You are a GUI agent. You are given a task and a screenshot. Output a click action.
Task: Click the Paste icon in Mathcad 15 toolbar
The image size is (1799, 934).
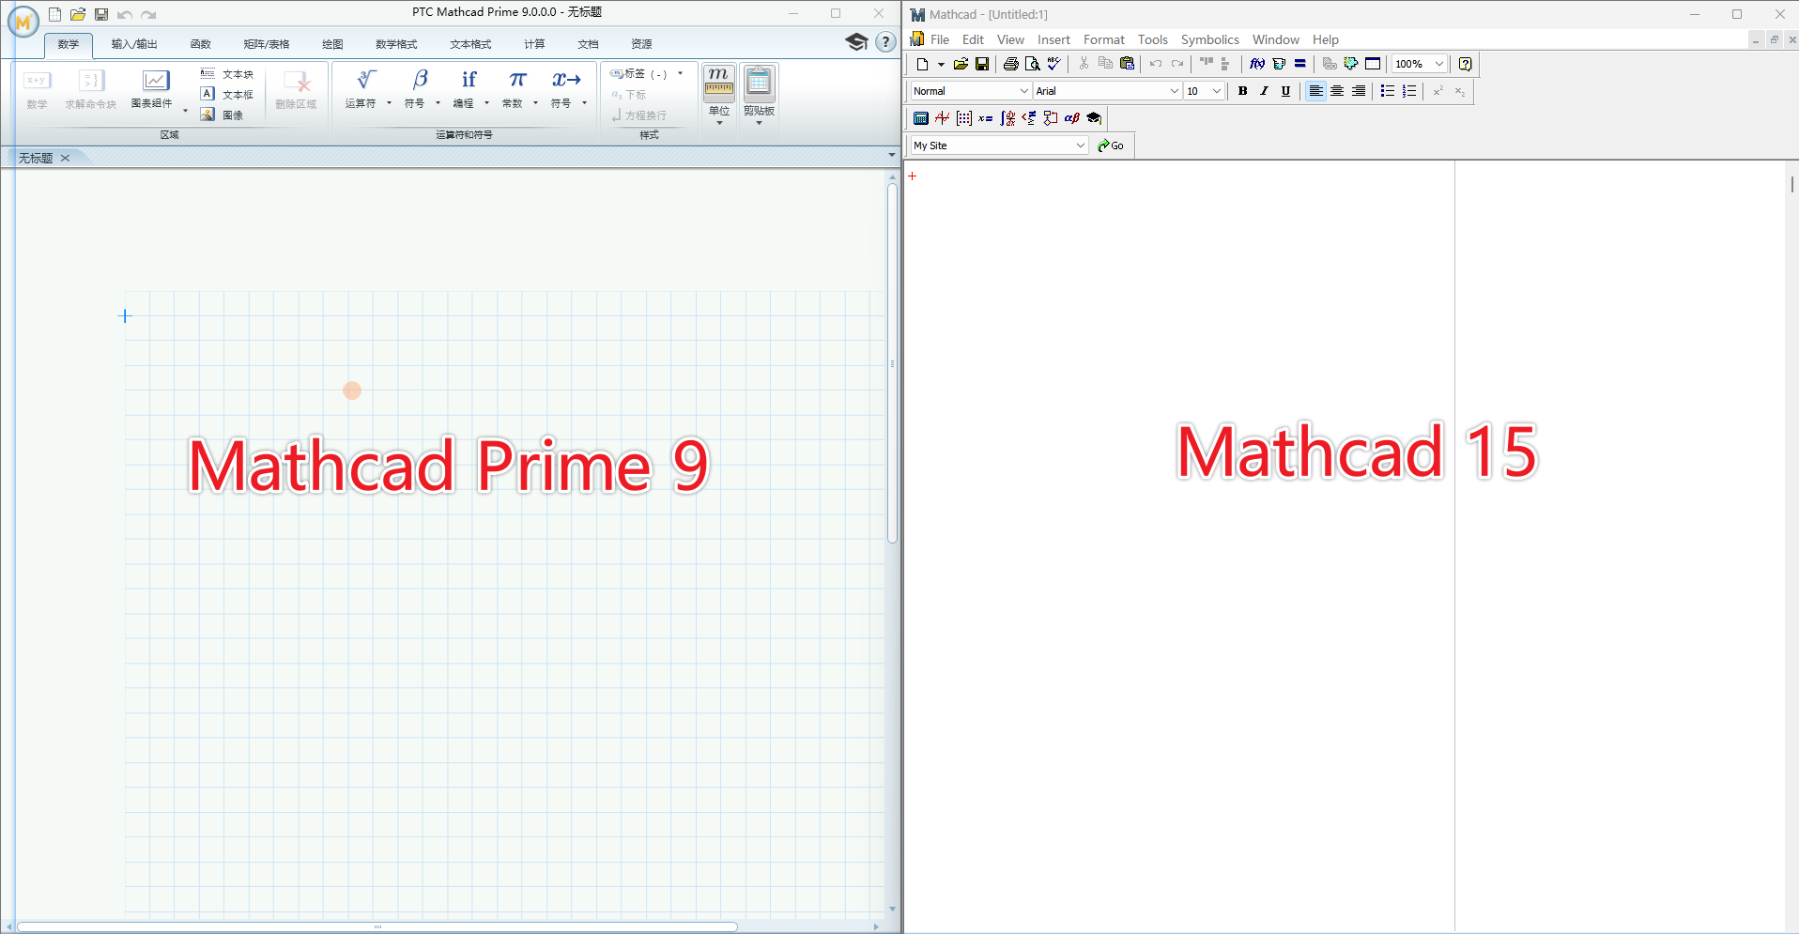point(1127,64)
